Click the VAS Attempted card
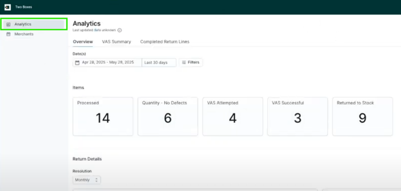Viewport: 401px width, 191px height. click(x=233, y=116)
